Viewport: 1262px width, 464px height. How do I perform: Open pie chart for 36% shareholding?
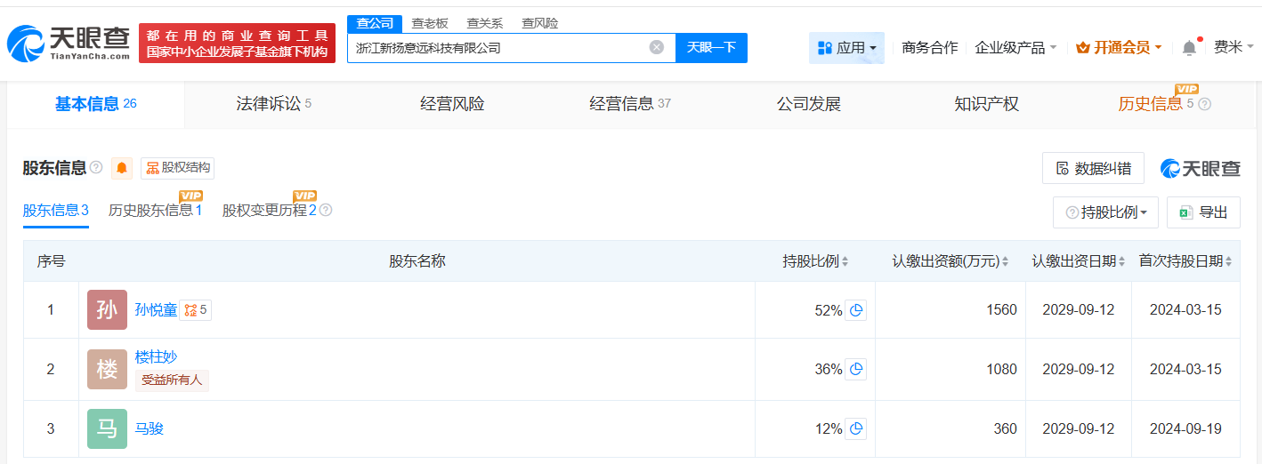[855, 369]
